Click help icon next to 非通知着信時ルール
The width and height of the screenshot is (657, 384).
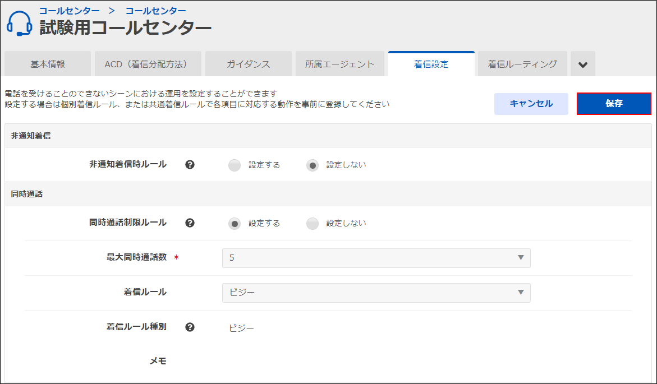[190, 165]
